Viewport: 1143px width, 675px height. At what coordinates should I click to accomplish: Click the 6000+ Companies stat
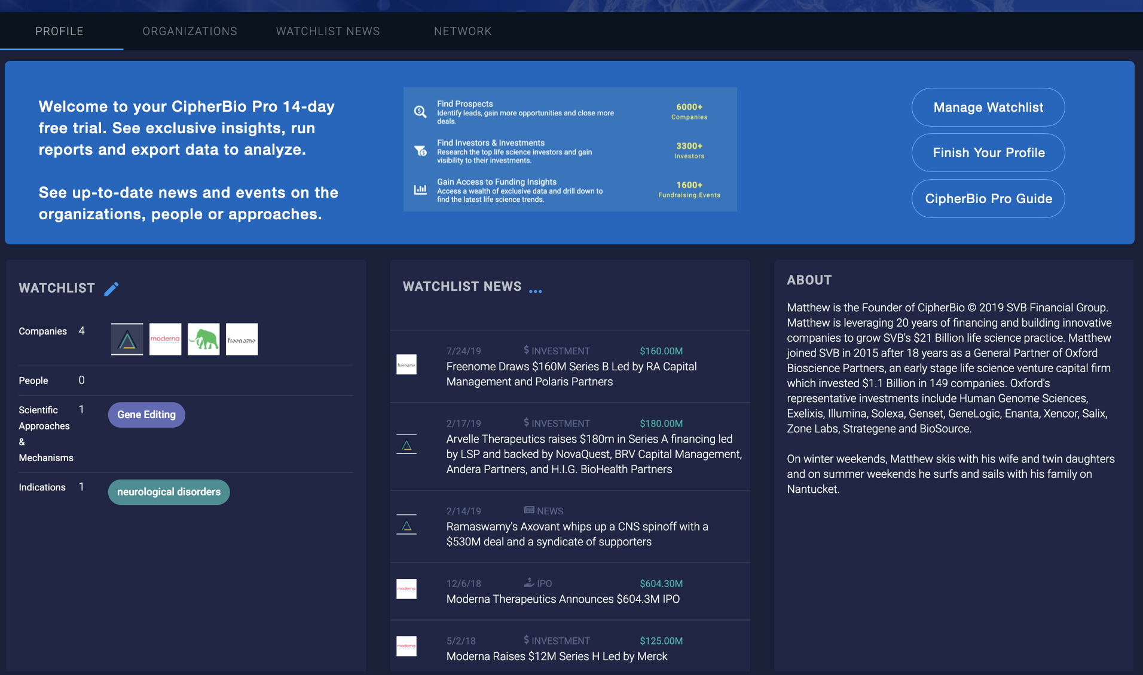[x=689, y=111]
